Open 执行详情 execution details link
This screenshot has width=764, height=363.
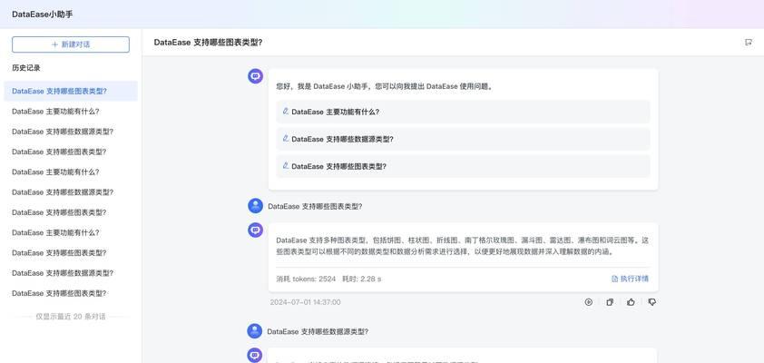coord(630,279)
